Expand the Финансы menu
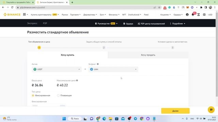 point(114,15)
